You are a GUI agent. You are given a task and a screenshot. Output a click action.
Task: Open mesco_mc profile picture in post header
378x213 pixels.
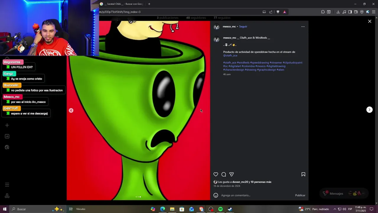pyautogui.click(x=216, y=27)
